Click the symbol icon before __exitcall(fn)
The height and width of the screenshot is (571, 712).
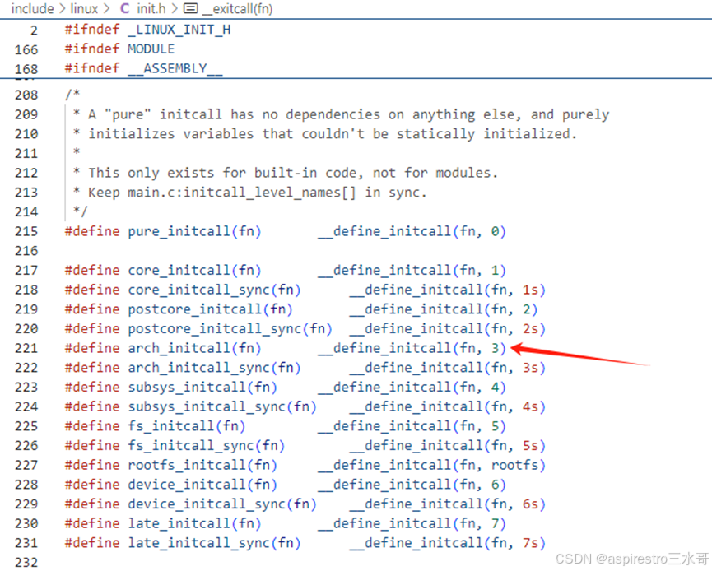click(x=190, y=8)
